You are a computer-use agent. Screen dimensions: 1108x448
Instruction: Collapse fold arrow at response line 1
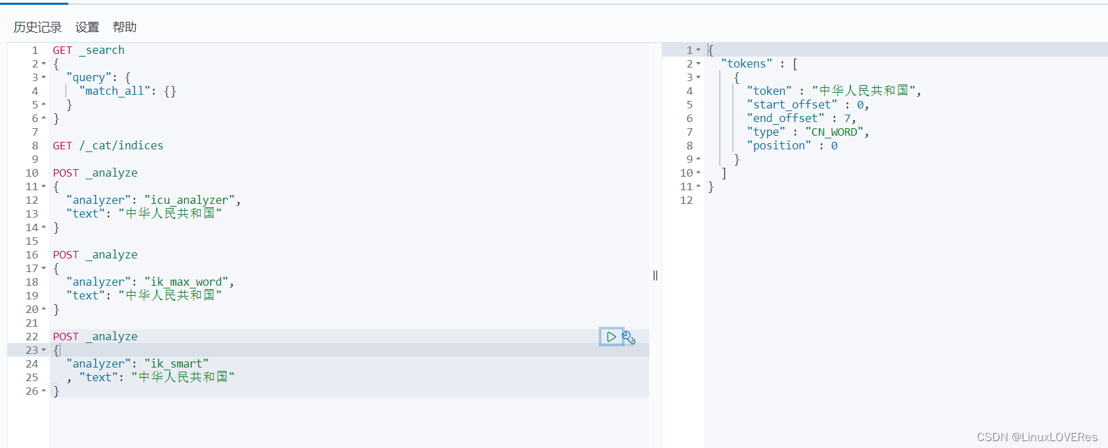coord(698,50)
